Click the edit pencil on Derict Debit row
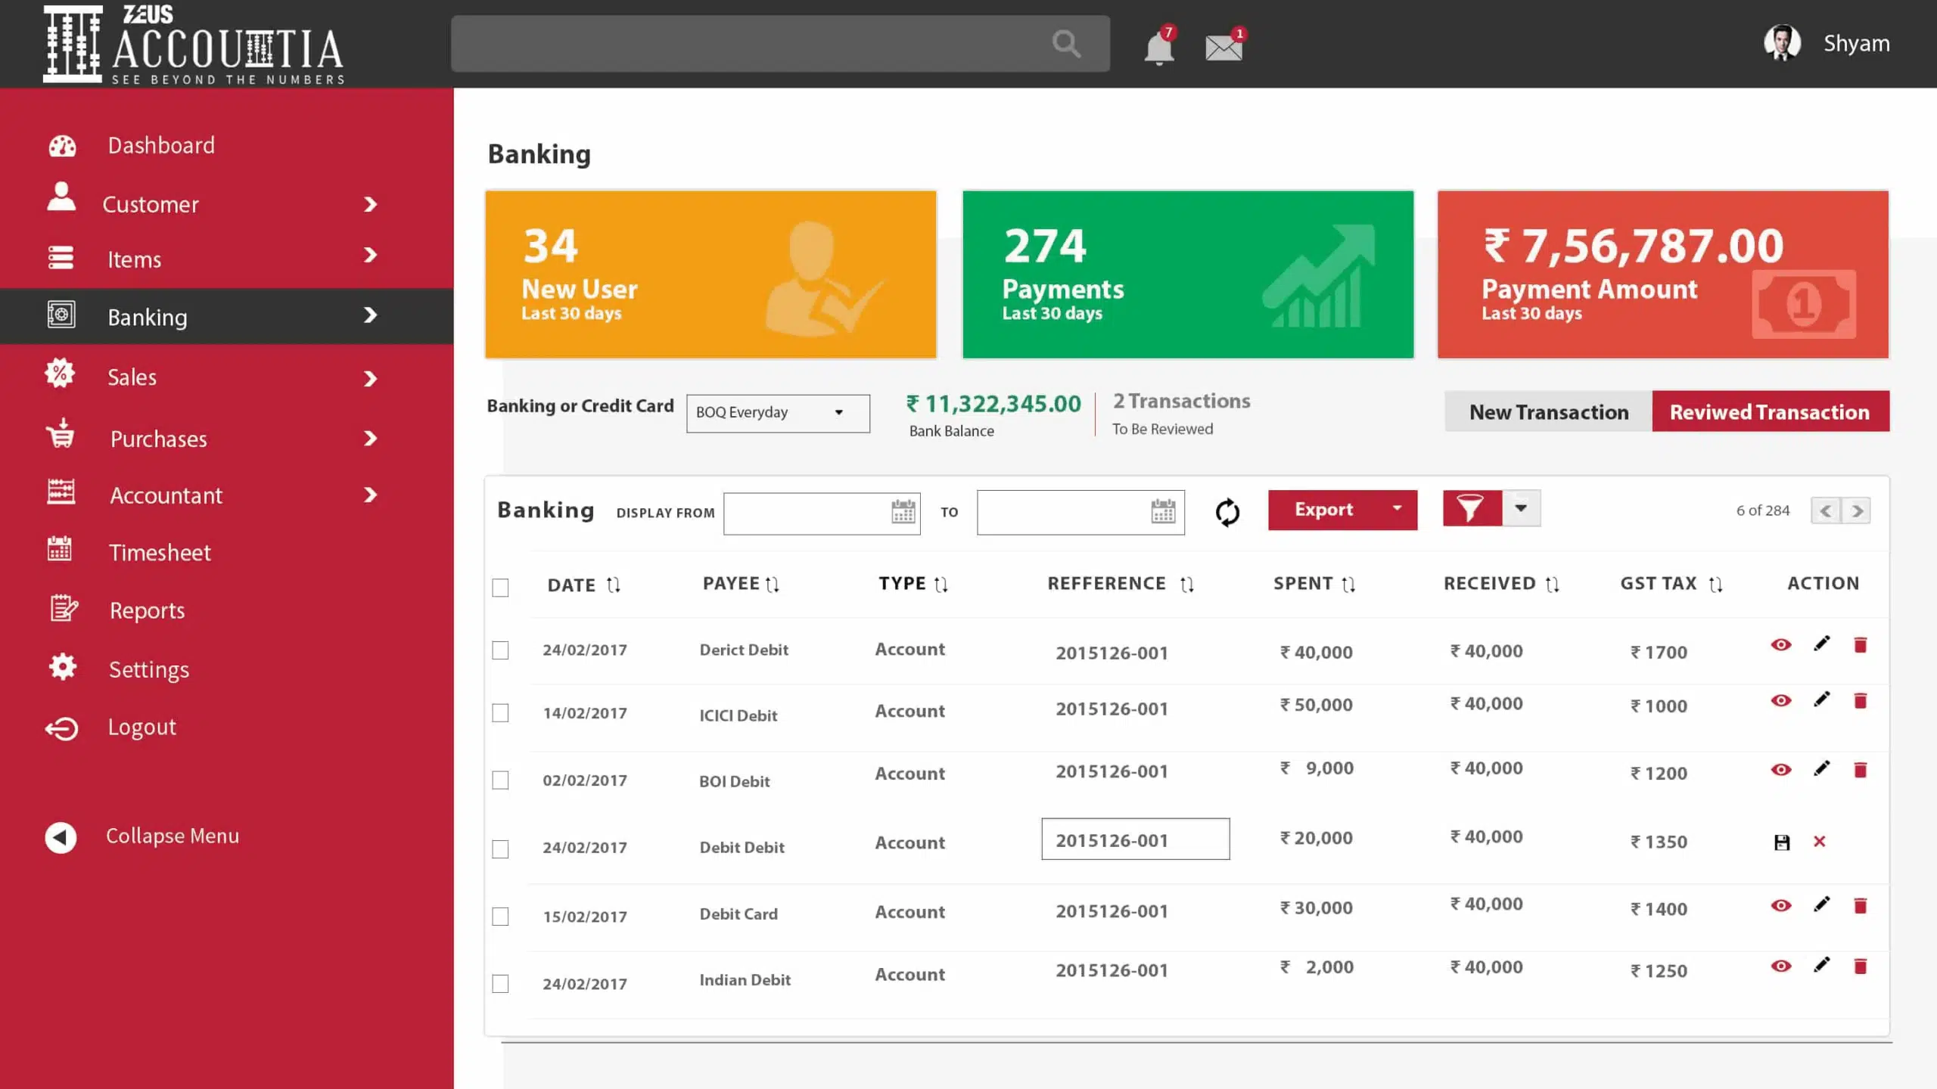Image resolution: width=1937 pixels, height=1089 pixels. 1822,643
